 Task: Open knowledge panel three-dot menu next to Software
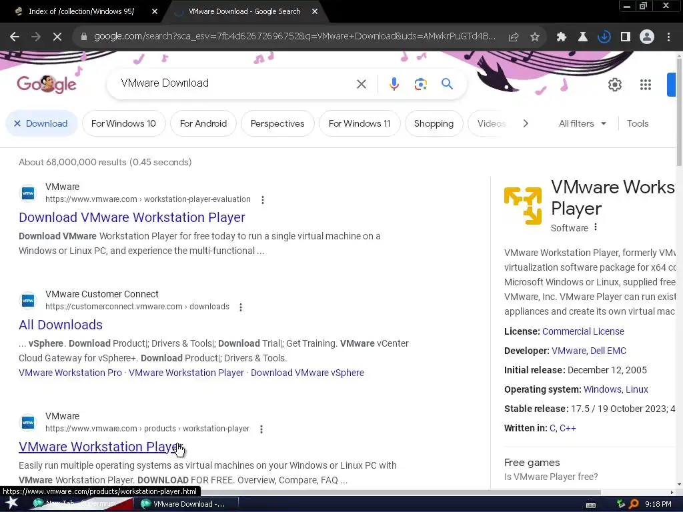(x=596, y=227)
